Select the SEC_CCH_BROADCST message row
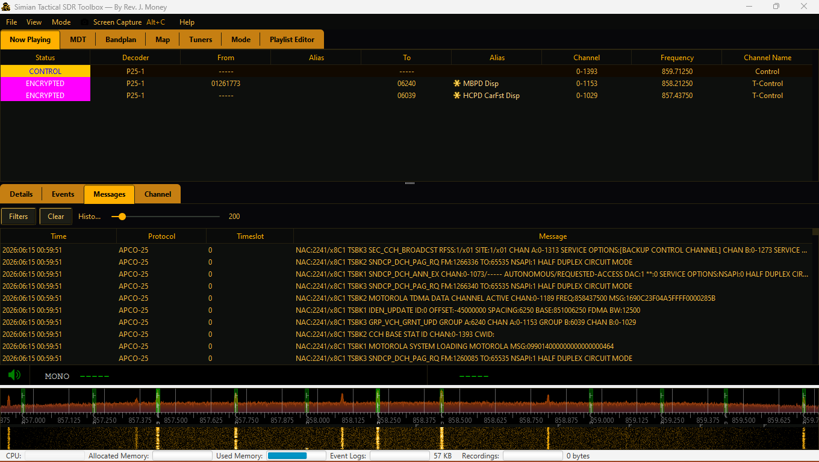 [x=406, y=250]
